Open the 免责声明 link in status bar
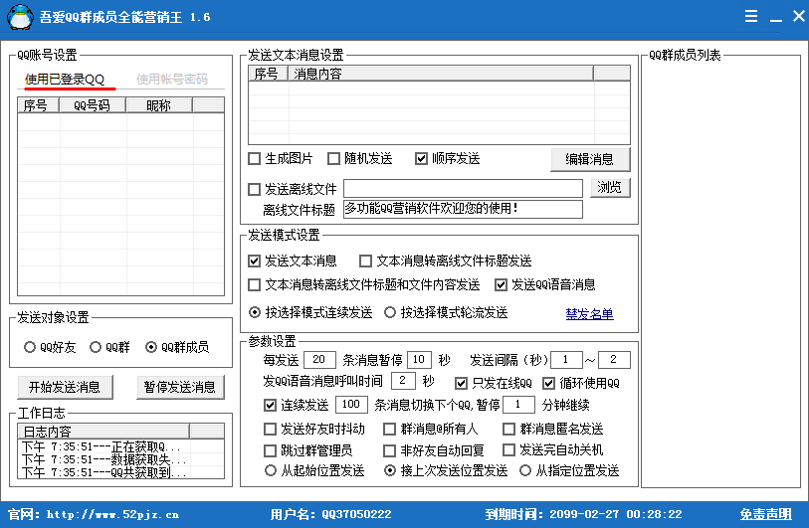Screen dimensions: 809x528 click(765, 514)
